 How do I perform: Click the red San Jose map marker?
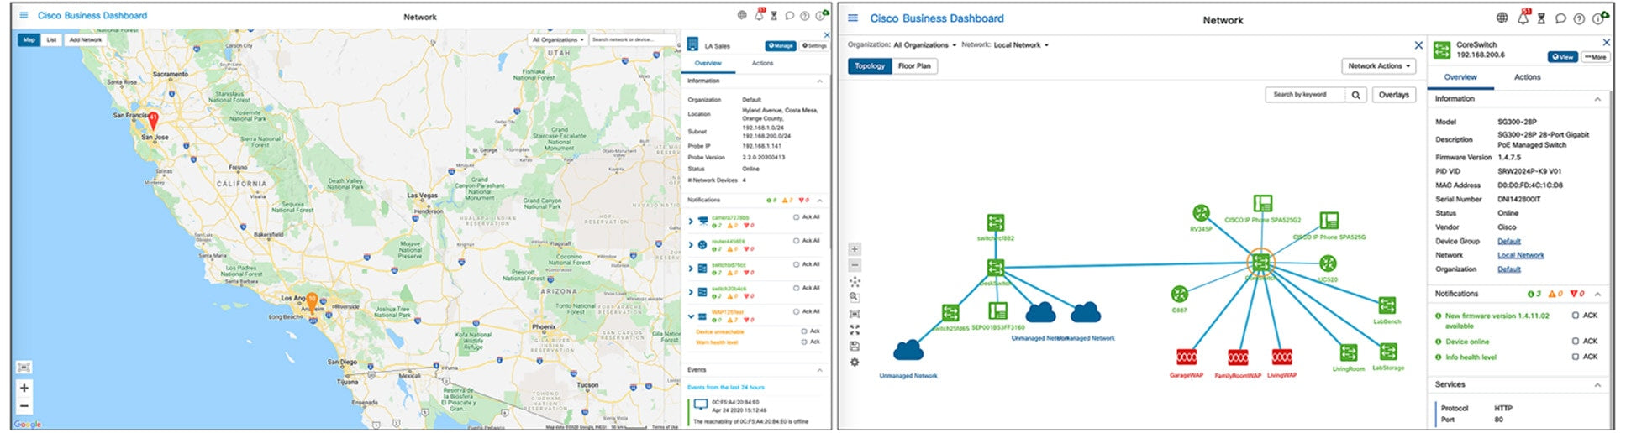(x=153, y=121)
